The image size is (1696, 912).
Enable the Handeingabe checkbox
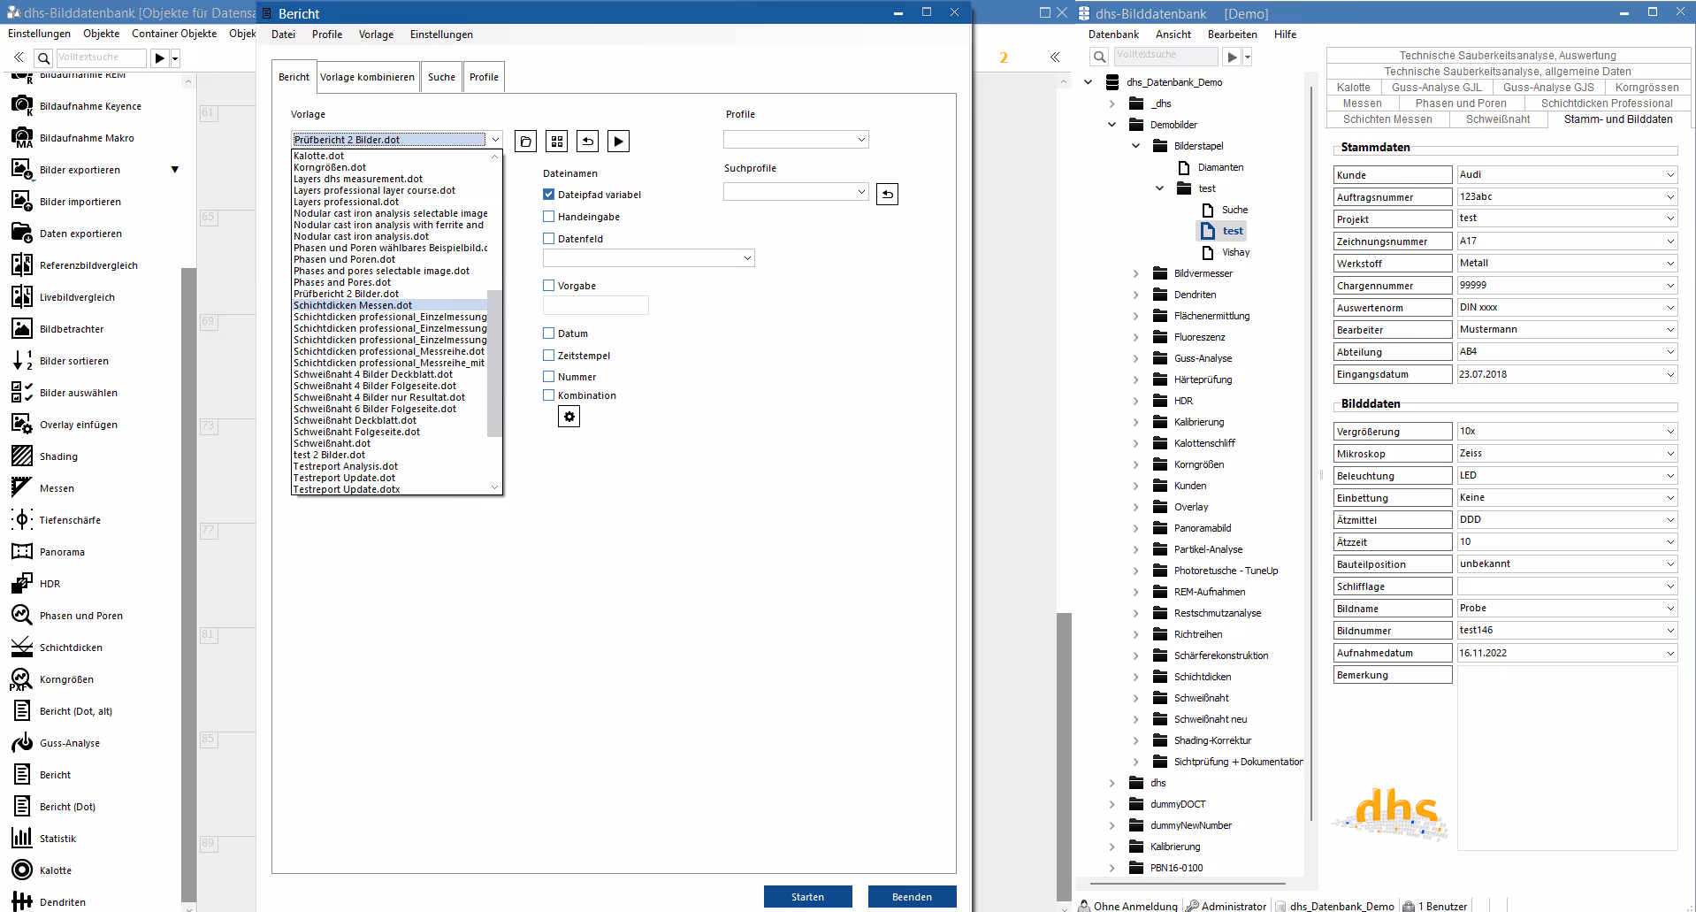click(548, 217)
